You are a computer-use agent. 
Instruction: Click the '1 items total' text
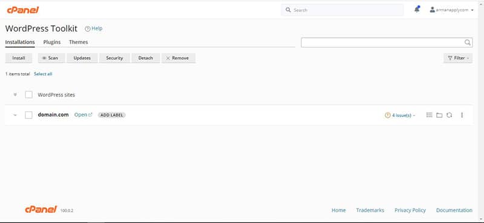point(18,74)
